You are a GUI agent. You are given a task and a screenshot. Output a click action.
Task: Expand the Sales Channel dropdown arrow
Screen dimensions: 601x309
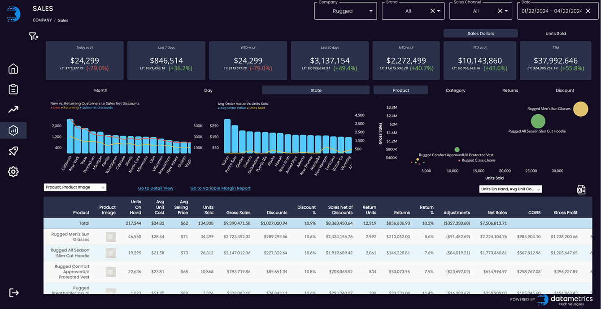click(506, 11)
